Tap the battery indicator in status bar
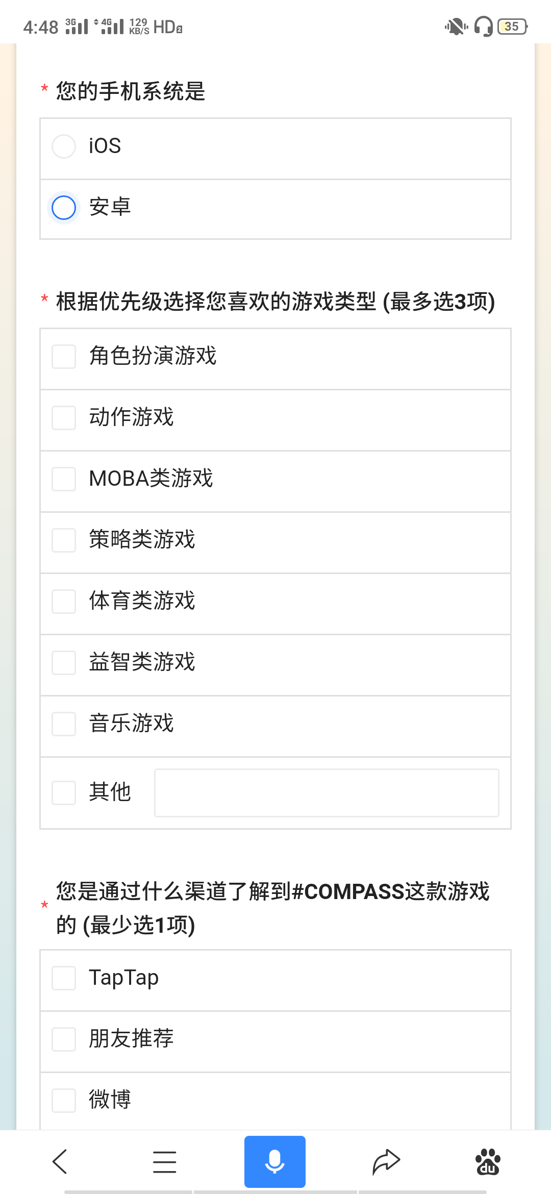Screen dimensions: 551x1194 pyautogui.click(x=513, y=26)
